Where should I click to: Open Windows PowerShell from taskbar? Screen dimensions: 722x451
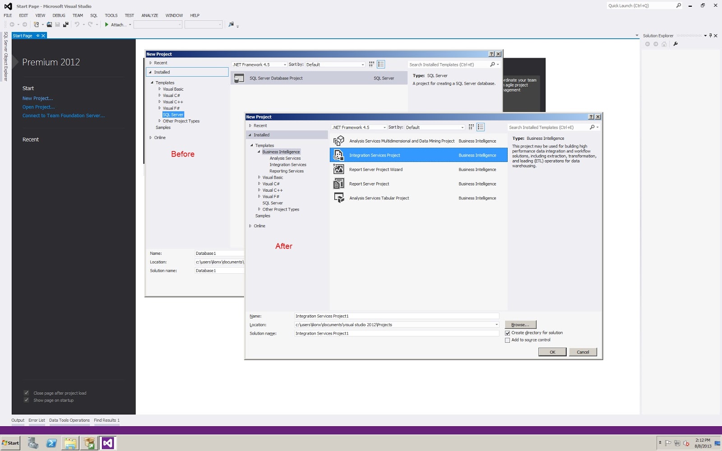tap(51, 443)
